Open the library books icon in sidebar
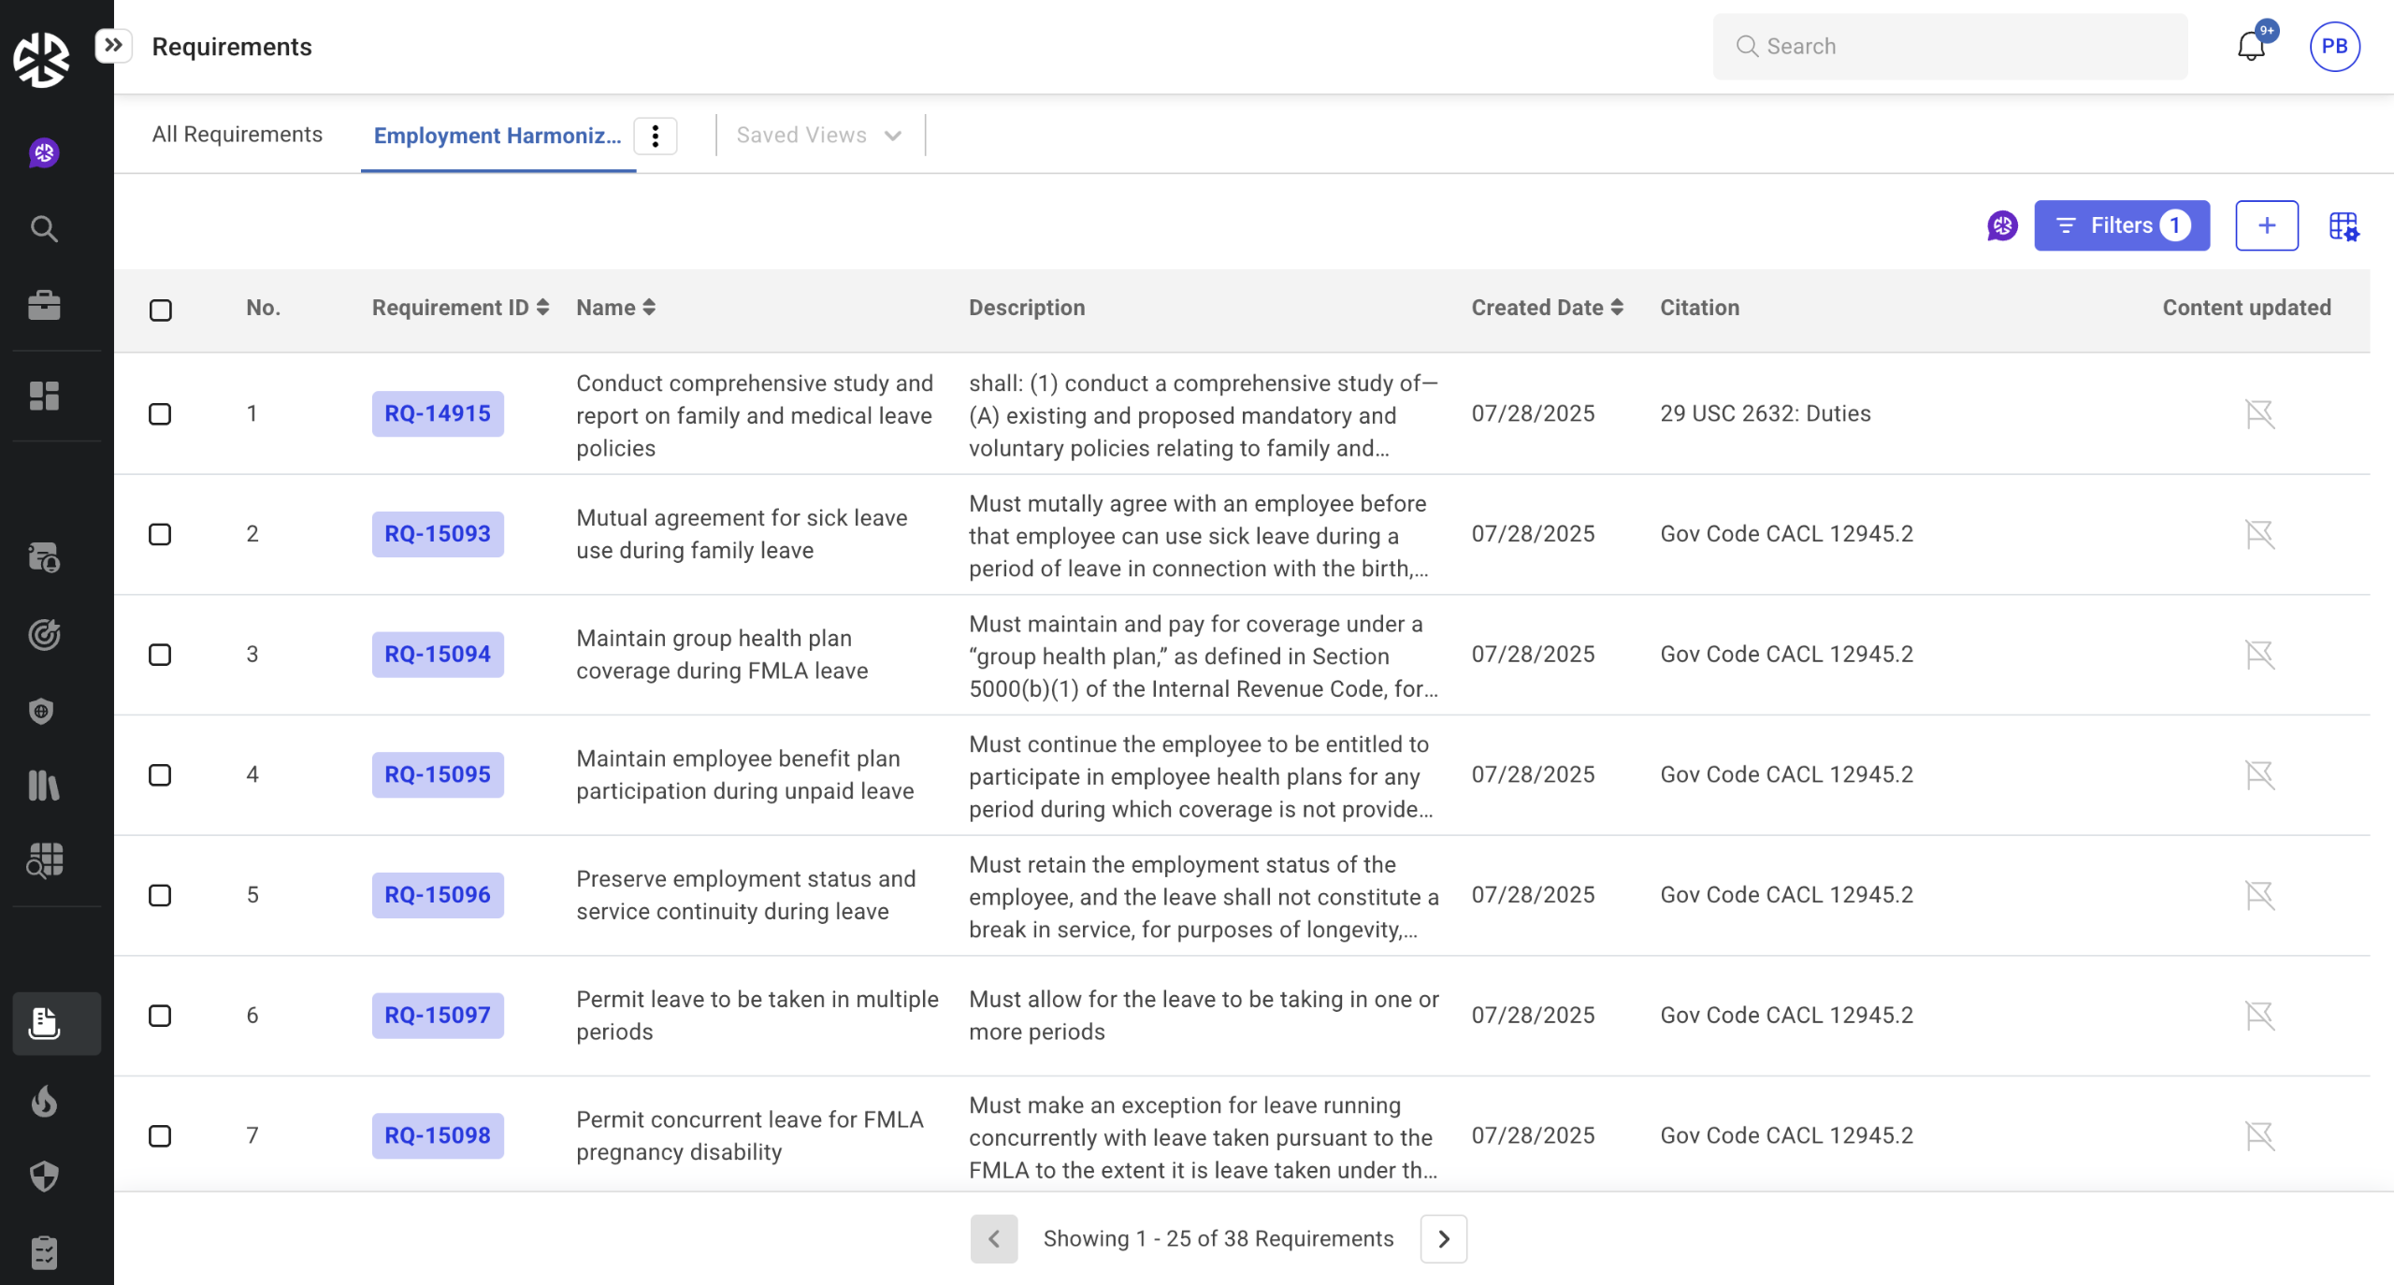This screenshot has width=2394, height=1285. coord(44,786)
